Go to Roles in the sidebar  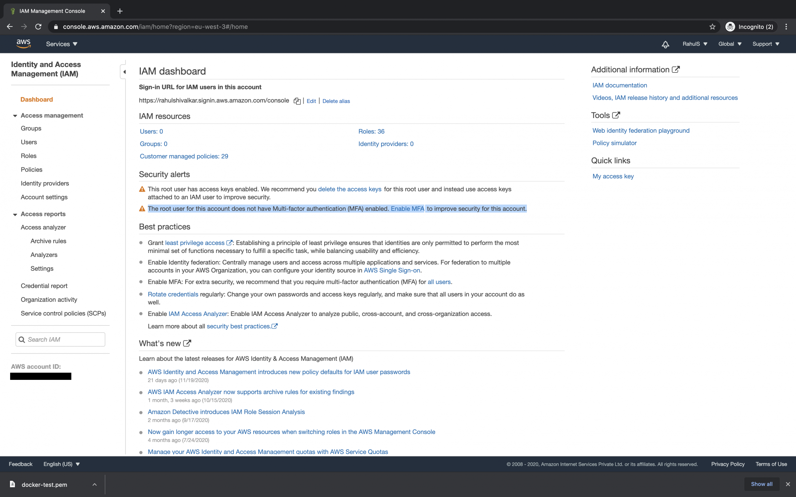coord(28,156)
